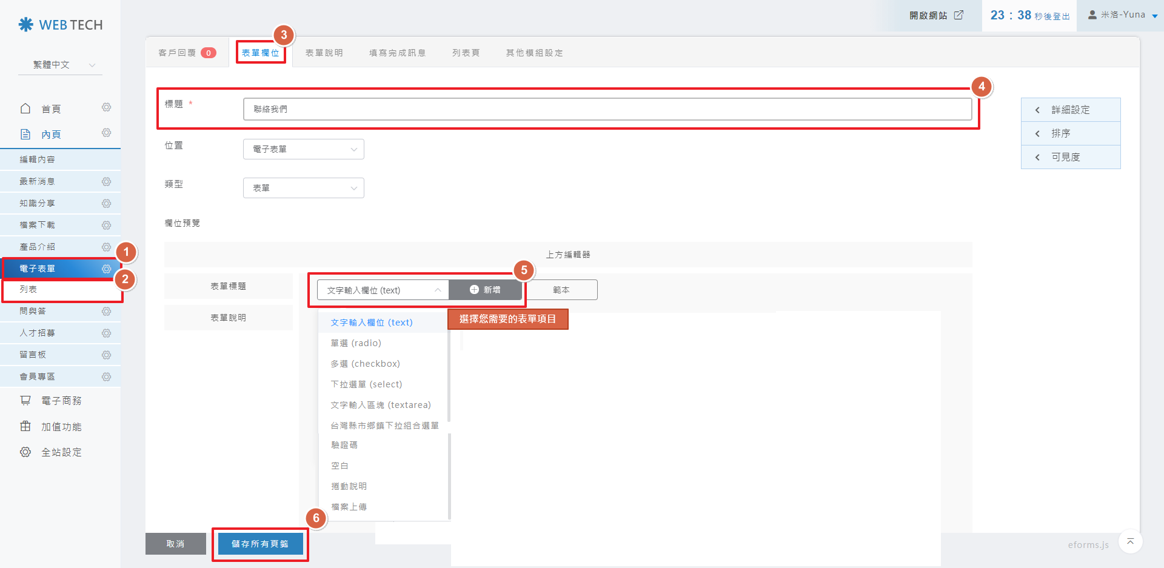The image size is (1164, 568).
Task: Click the external link icon beside 開啟網站
Action: tap(958, 15)
